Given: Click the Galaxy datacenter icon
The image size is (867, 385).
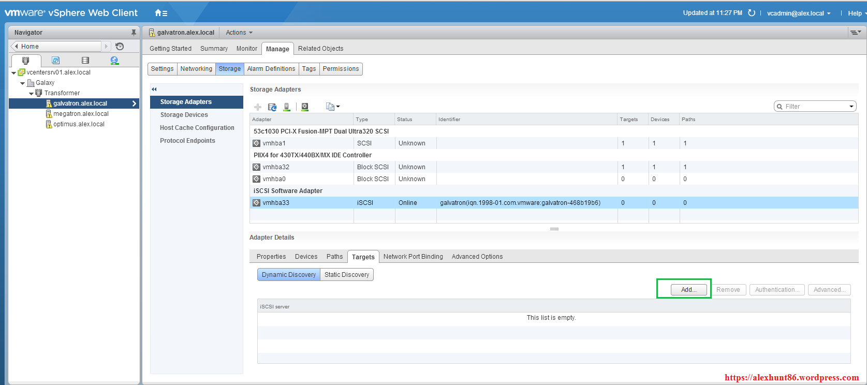Looking at the screenshot, I should [31, 83].
